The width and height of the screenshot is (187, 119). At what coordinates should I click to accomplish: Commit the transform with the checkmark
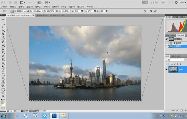click(x=155, y=11)
